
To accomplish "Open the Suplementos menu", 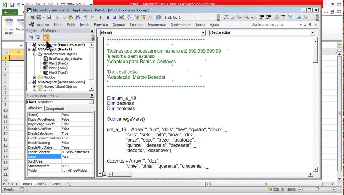I will pyautogui.click(x=181, y=25).
